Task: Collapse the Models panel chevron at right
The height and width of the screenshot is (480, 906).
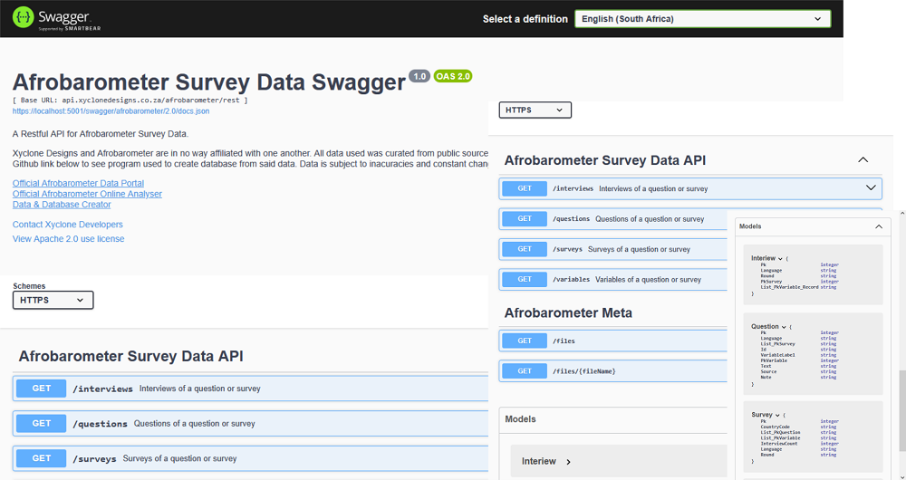Action: (879, 226)
